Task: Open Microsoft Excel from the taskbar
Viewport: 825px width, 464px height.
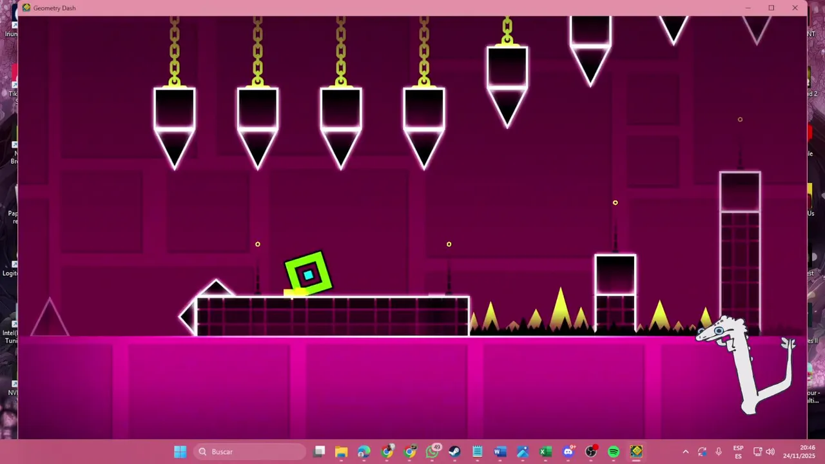Action: point(545,452)
